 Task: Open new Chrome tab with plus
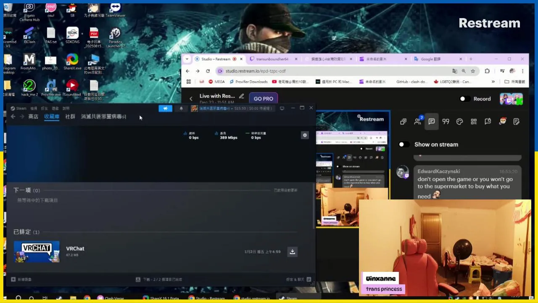pyautogui.click(x=471, y=59)
